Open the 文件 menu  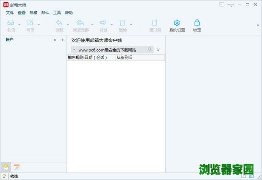10,13
